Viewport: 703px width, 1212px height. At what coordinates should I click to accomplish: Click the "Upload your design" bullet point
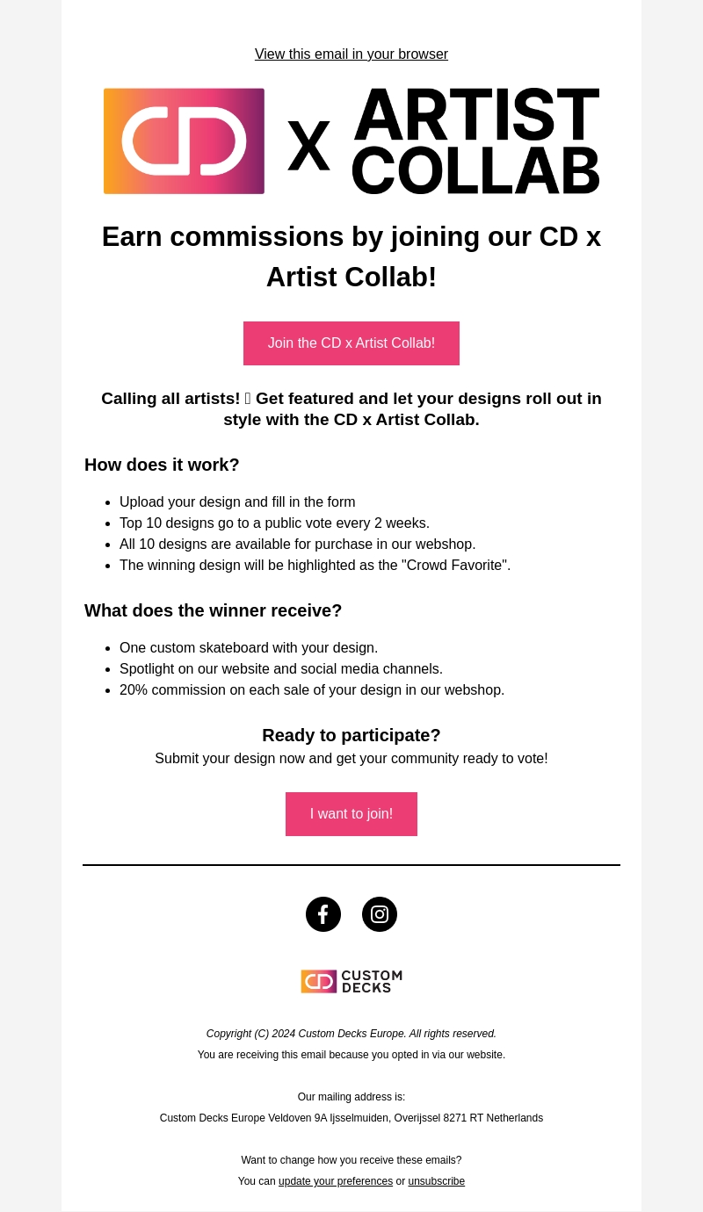[237, 502]
